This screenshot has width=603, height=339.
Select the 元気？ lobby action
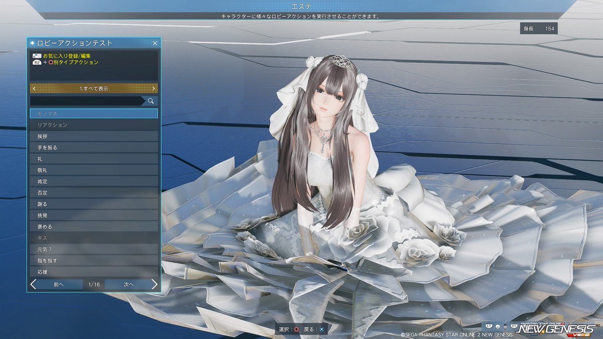pos(94,249)
